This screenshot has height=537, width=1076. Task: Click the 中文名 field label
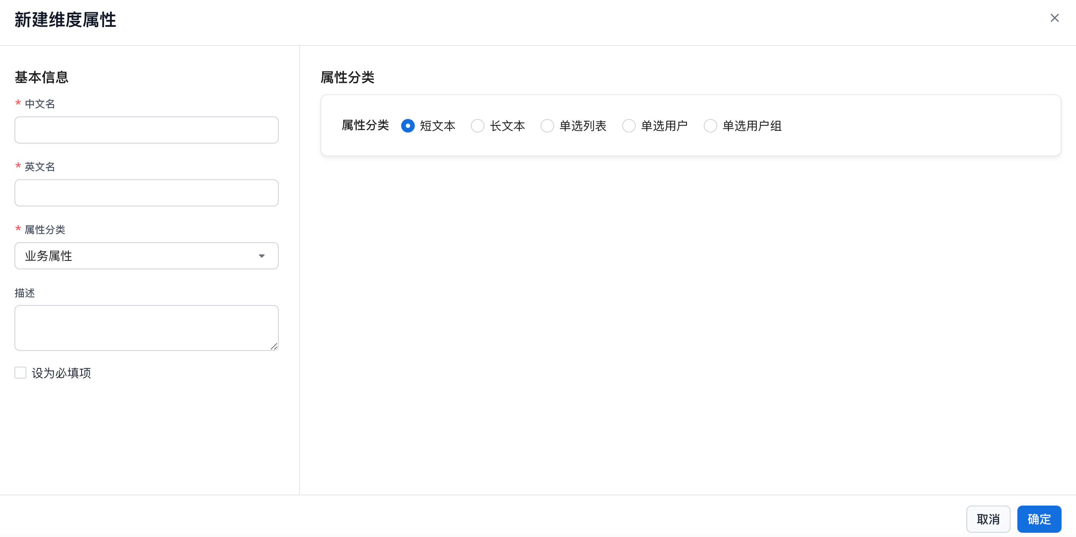(x=40, y=104)
